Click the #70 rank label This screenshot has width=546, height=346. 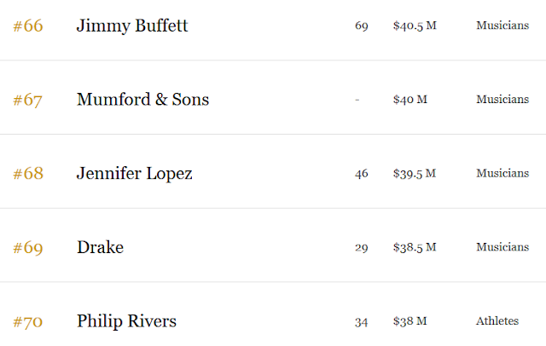28,321
